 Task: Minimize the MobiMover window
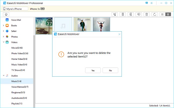coord(161,3)
